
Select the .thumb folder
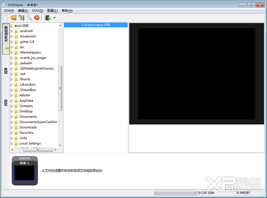[x=24, y=79]
